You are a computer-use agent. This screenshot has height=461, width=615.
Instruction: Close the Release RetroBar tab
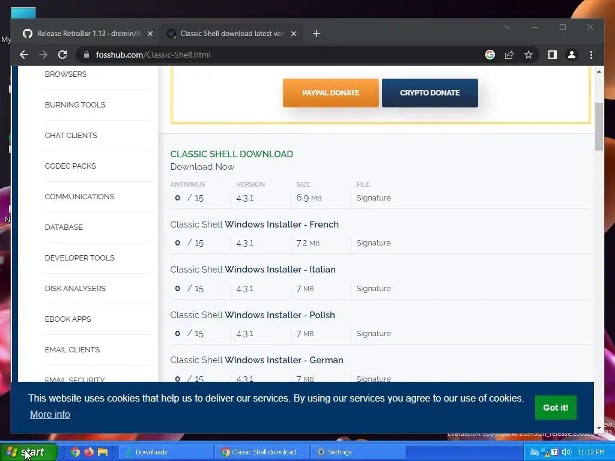click(x=150, y=34)
